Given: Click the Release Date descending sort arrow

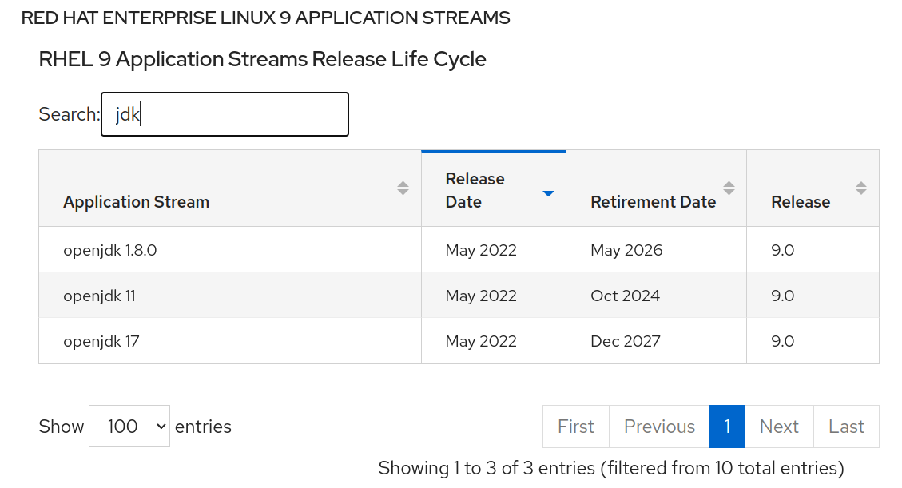Looking at the screenshot, I should pos(548,193).
